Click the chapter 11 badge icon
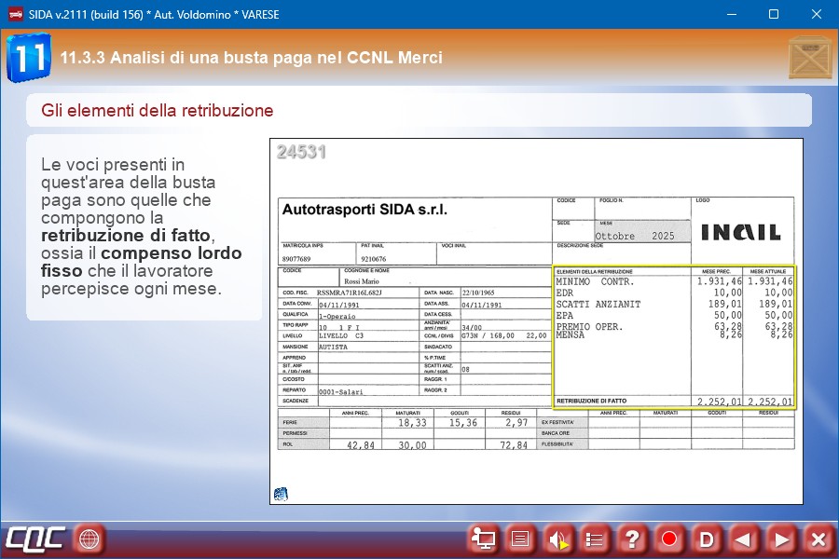 tap(28, 58)
